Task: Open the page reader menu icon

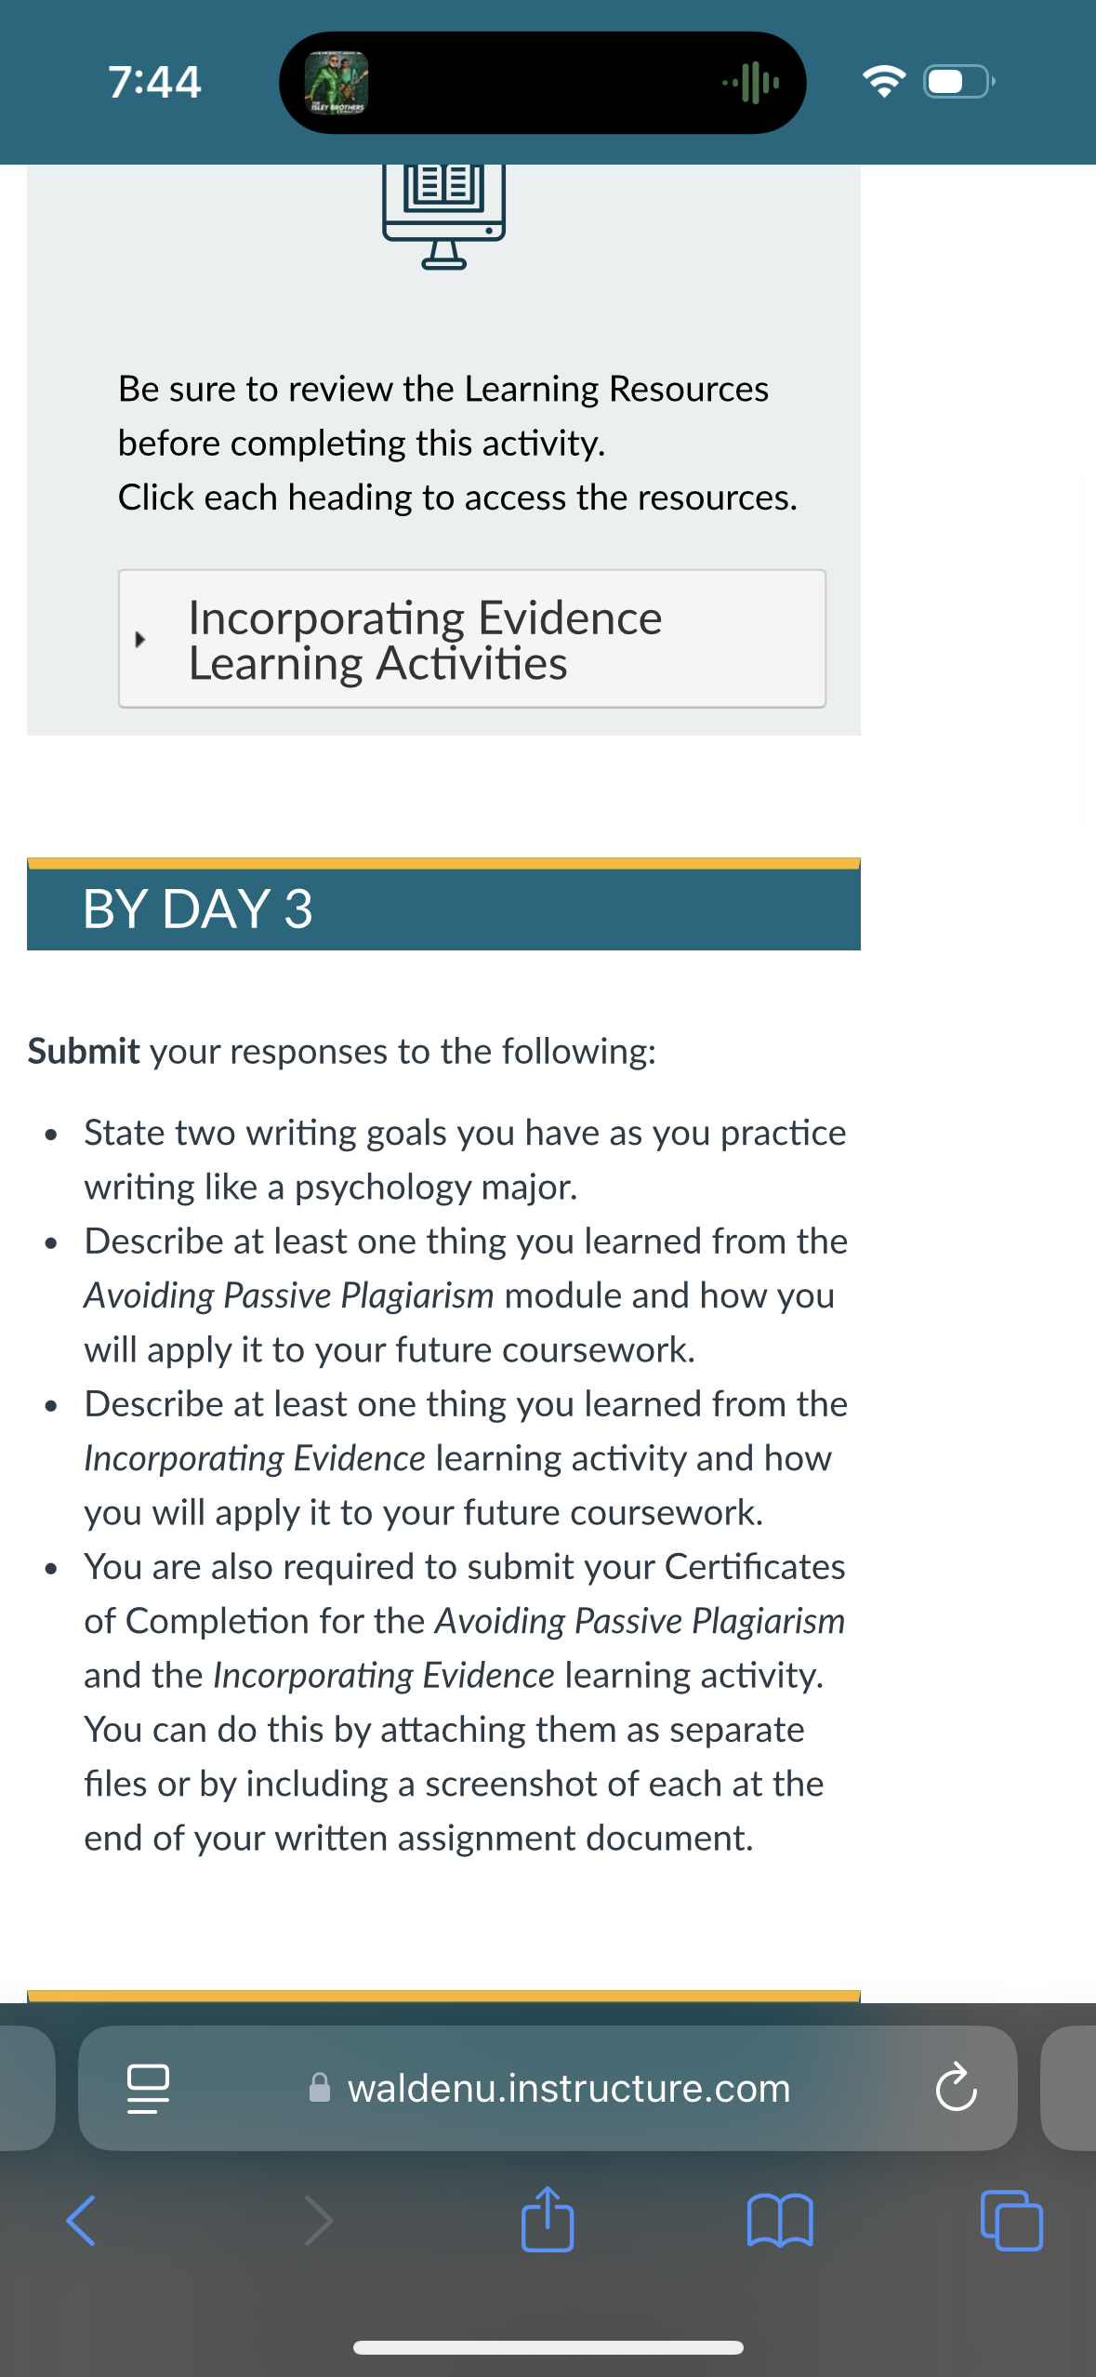Action: pyautogui.click(x=148, y=2089)
